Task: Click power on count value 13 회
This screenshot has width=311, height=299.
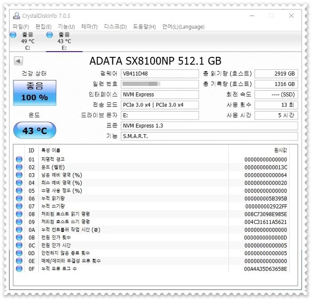Action: 276,105
